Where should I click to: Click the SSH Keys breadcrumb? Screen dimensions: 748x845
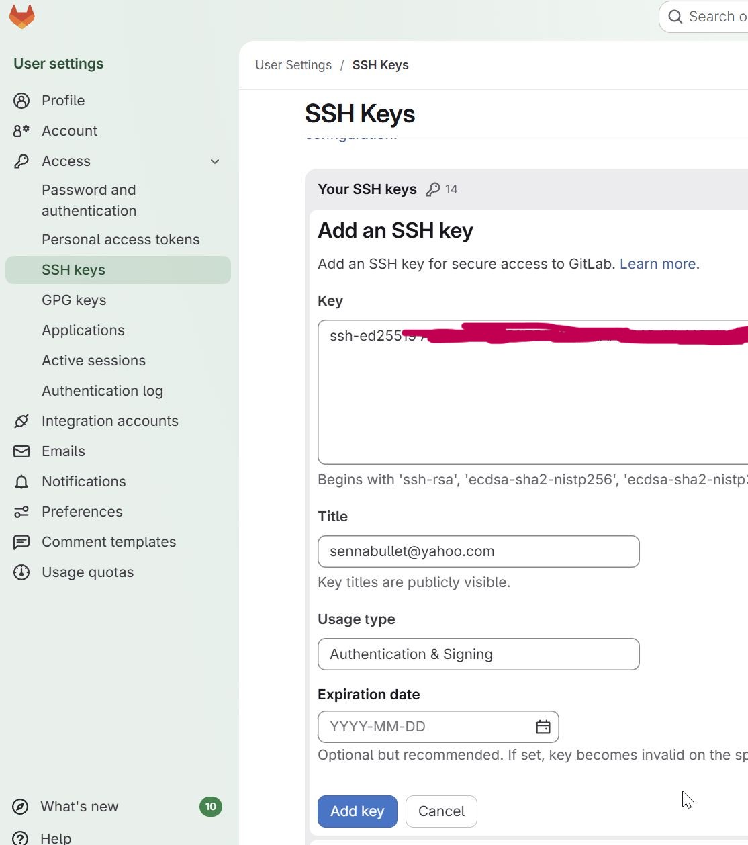point(381,65)
